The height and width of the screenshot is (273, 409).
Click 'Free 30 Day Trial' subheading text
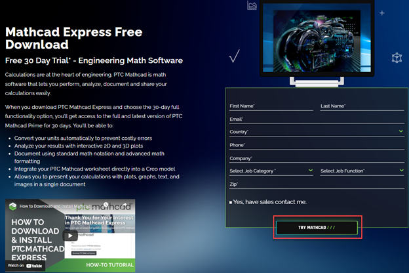(38, 60)
